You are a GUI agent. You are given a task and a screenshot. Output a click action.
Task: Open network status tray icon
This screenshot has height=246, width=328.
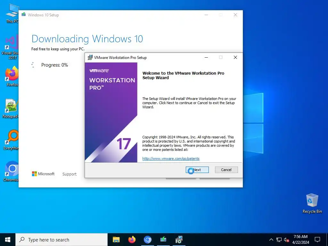[279, 240]
